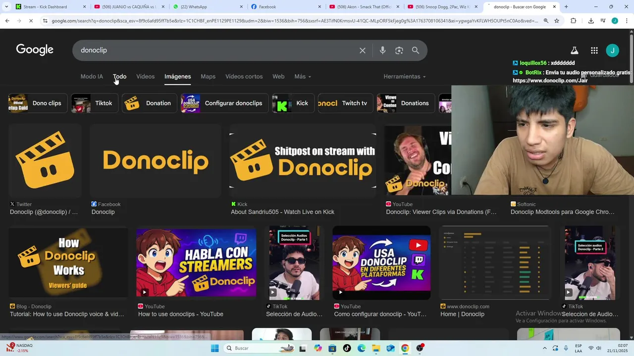View site information icon in address bar
This screenshot has width=634, height=356.
coord(45,21)
